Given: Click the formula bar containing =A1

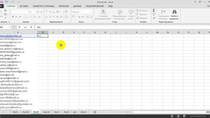Looking at the screenshot, I should click(122, 27).
